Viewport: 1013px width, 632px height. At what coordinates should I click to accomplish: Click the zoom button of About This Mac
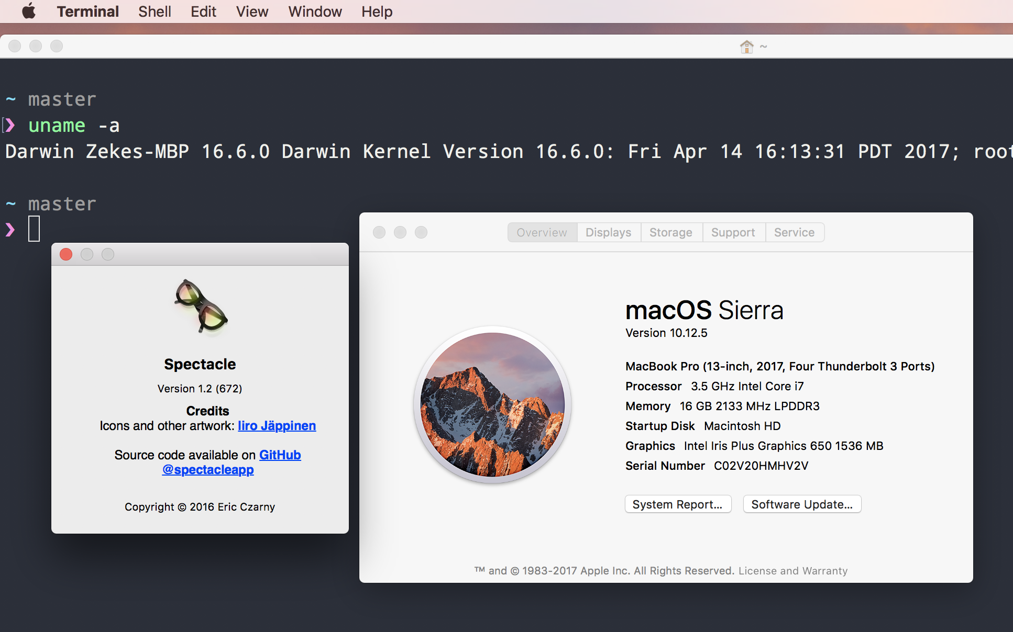click(421, 232)
